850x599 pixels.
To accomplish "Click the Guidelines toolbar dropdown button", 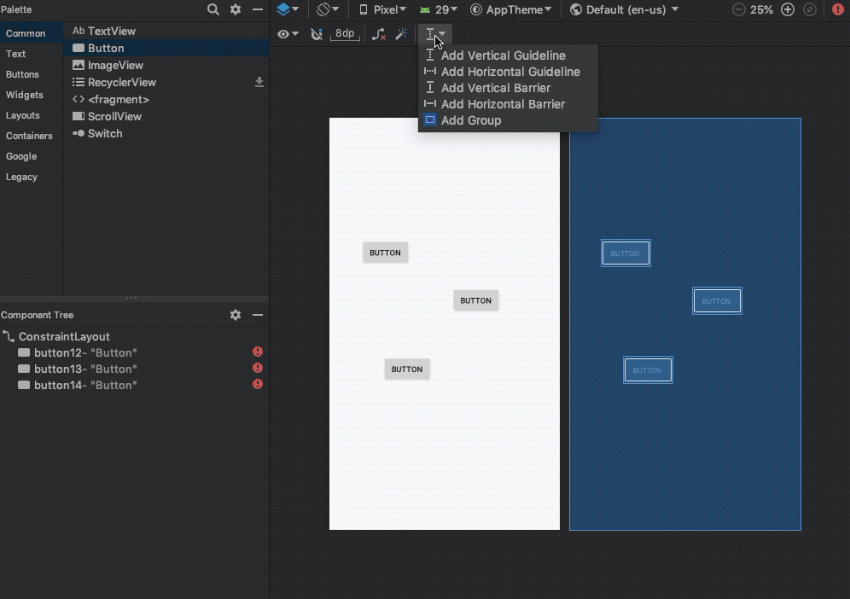I will click(434, 34).
